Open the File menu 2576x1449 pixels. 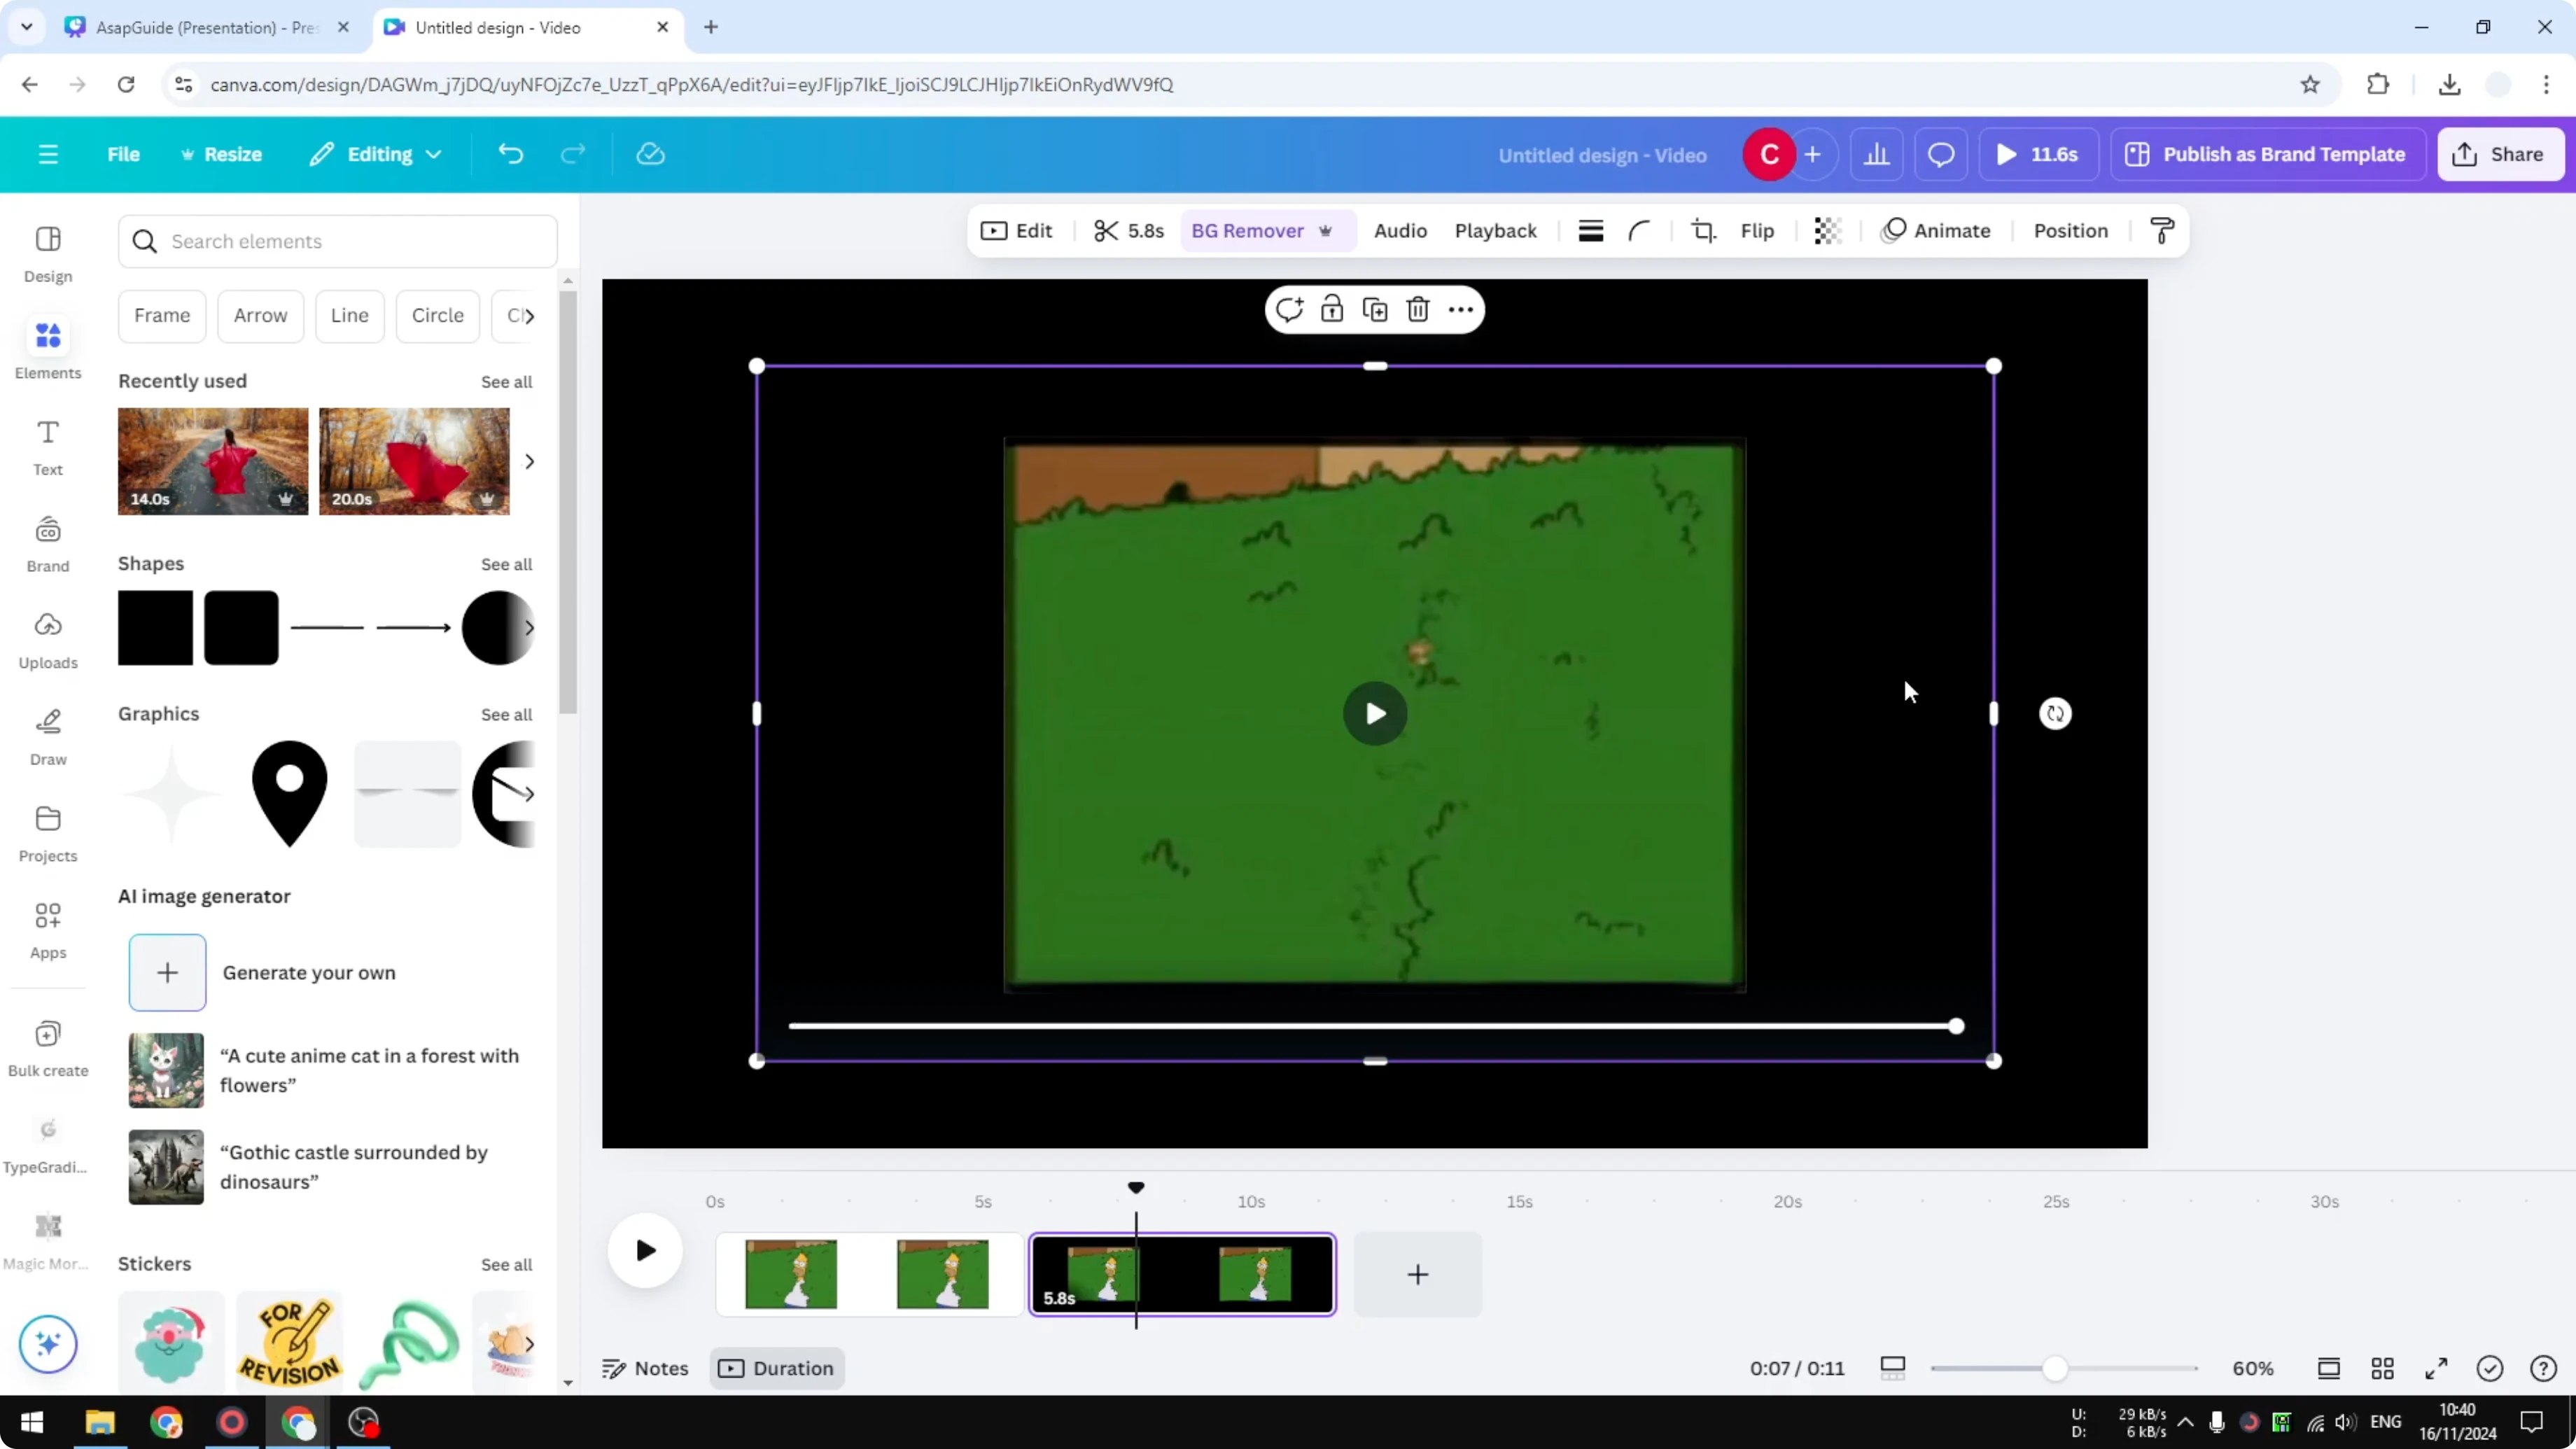[123, 154]
